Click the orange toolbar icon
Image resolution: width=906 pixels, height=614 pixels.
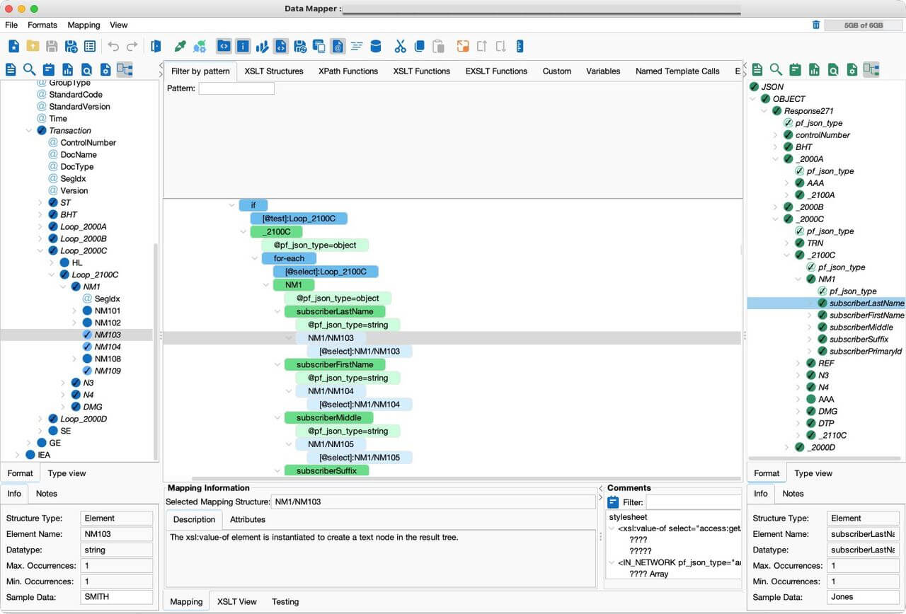(x=463, y=46)
